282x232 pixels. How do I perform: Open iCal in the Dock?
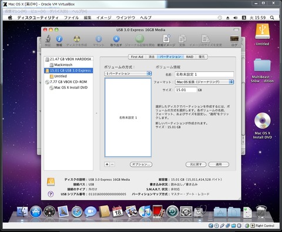point(117,211)
